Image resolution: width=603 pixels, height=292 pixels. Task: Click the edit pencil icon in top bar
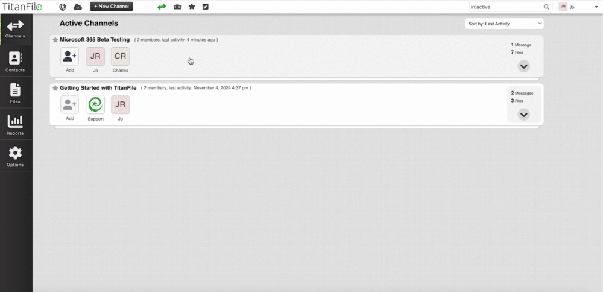tap(206, 7)
